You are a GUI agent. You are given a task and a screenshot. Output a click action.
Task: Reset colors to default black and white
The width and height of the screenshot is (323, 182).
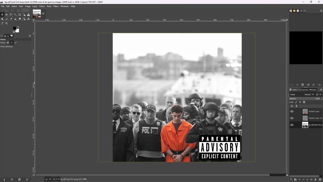13,32
